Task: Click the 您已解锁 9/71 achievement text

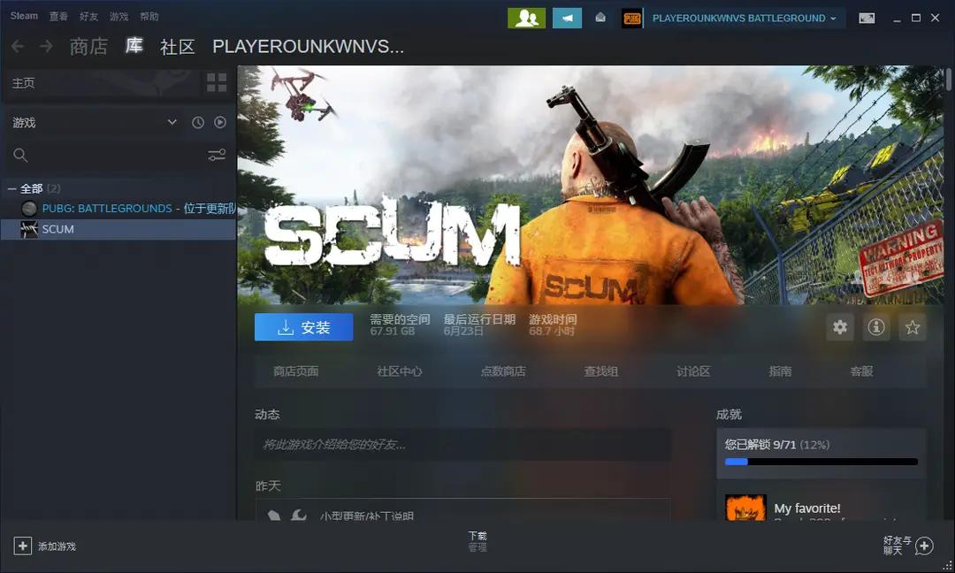Action: click(760, 445)
